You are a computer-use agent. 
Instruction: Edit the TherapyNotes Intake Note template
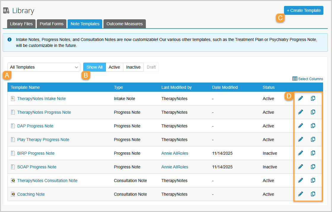click(x=301, y=98)
